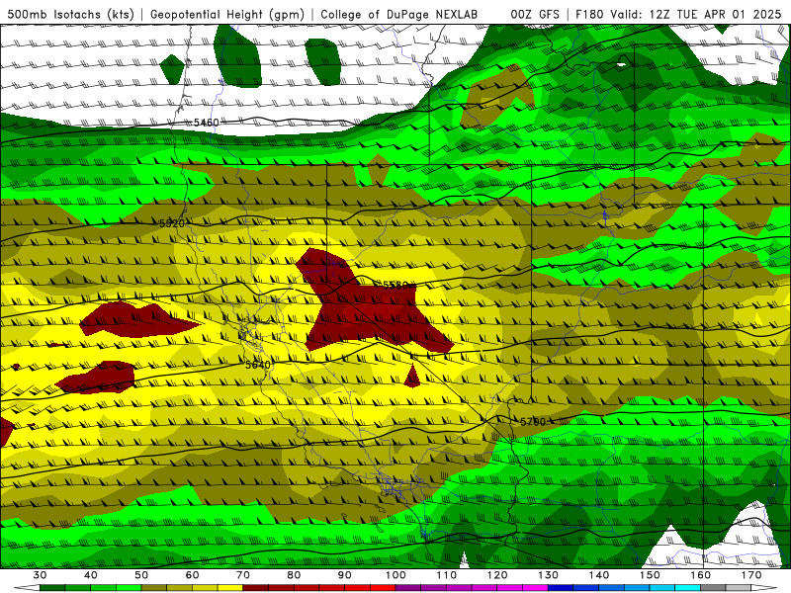791x593 pixels.
Task: Click the legend value 160
Action: 701,575
